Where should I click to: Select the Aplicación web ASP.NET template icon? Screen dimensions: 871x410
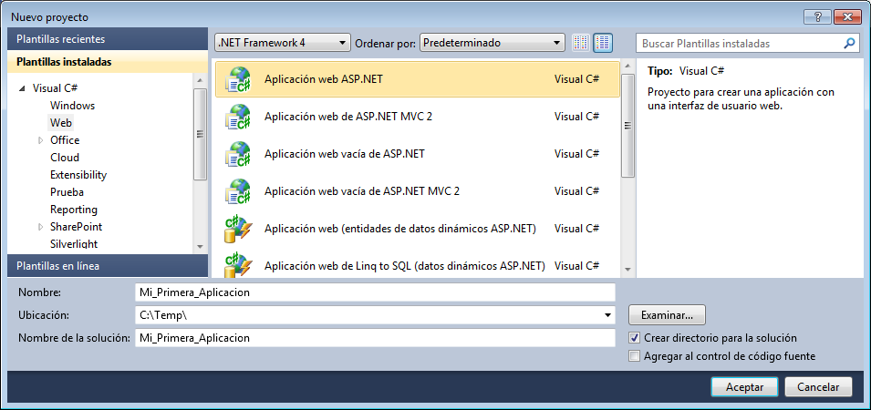click(x=237, y=78)
